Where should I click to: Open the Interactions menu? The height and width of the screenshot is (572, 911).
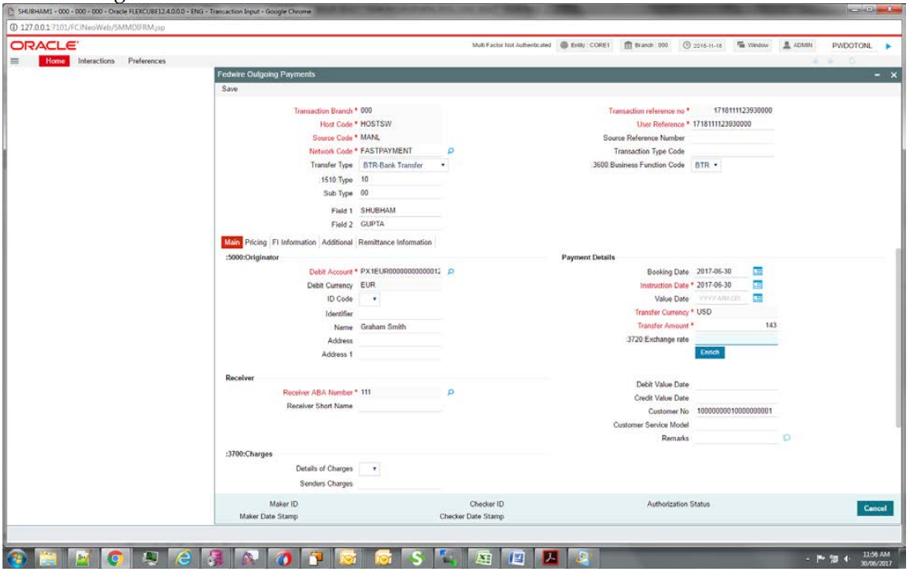coord(96,61)
